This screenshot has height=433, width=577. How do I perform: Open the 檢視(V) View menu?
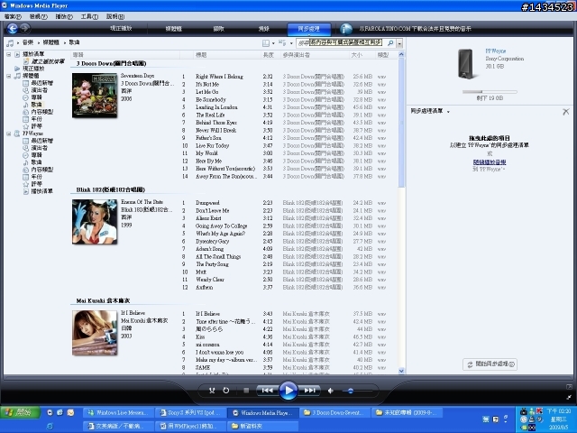(38, 16)
